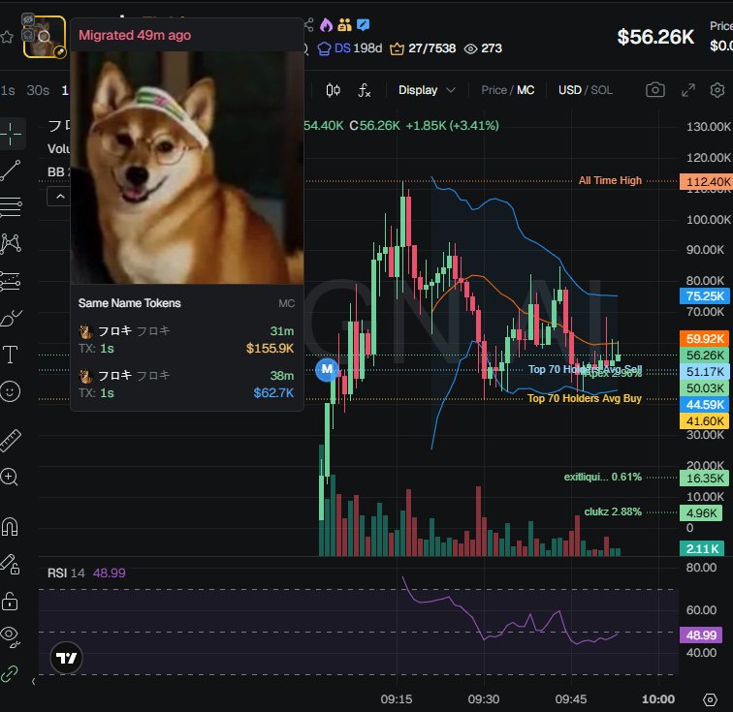The width and height of the screenshot is (733, 712).
Task: Select the ruler measure tool
Action: (11, 441)
